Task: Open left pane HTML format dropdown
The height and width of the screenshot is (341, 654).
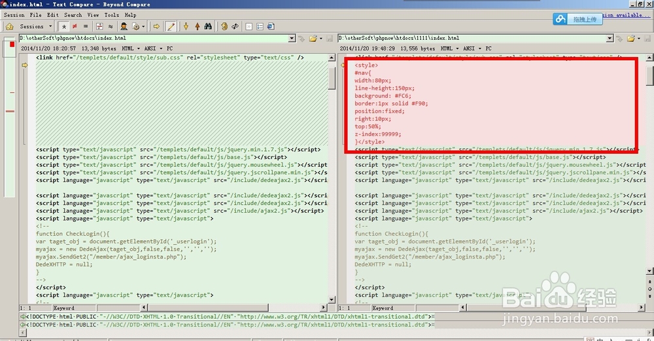Action: pyautogui.click(x=131, y=48)
